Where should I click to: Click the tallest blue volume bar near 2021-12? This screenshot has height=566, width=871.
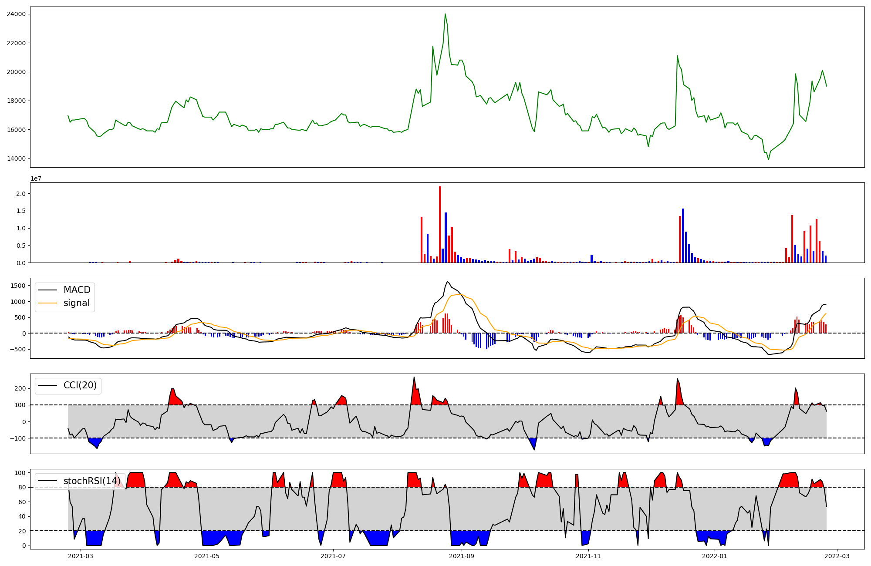[x=683, y=235]
